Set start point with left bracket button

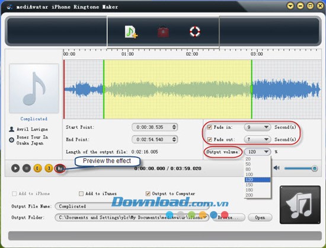[37, 168]
